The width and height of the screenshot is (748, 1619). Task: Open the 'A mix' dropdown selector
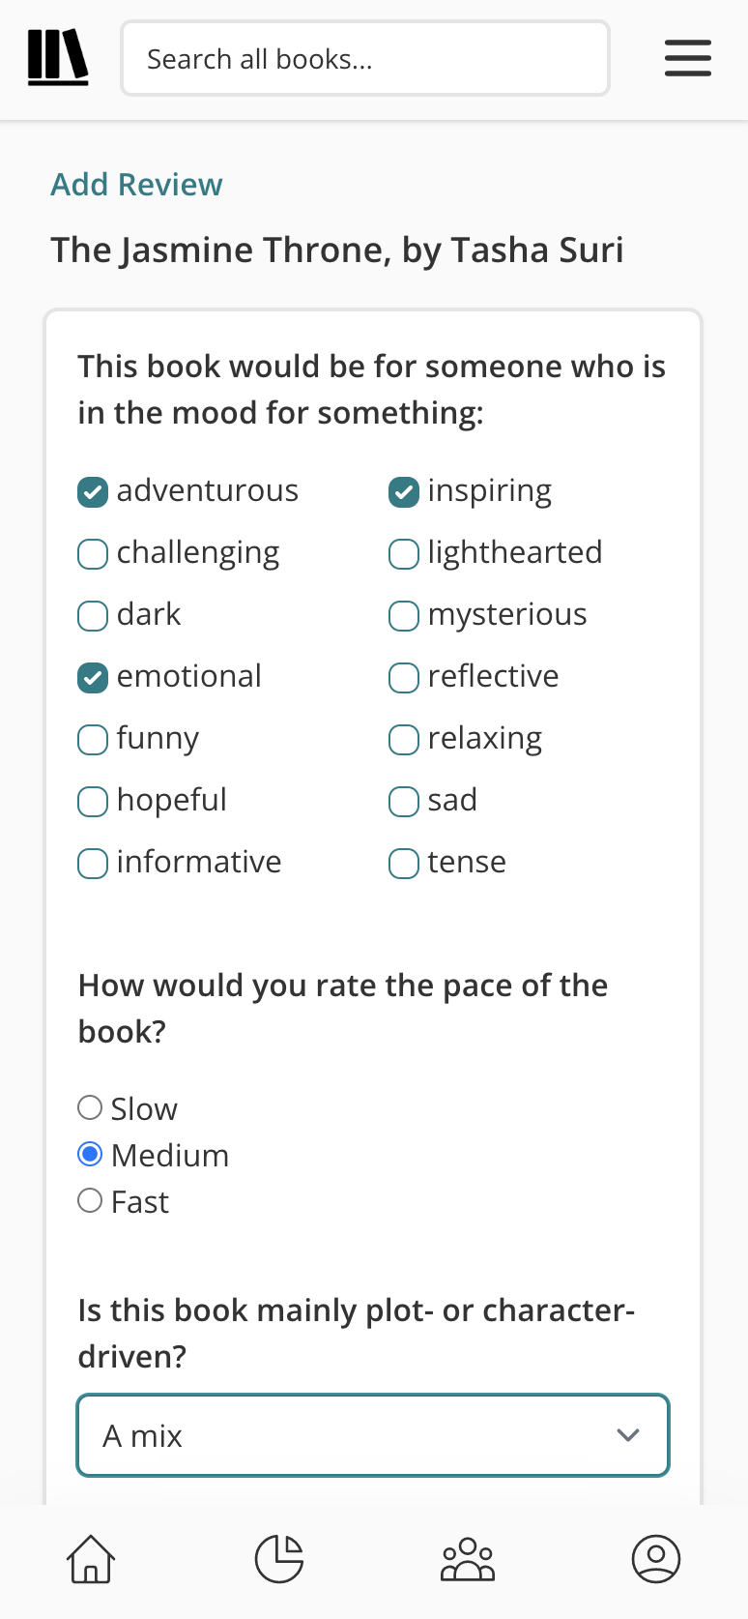373,1435
